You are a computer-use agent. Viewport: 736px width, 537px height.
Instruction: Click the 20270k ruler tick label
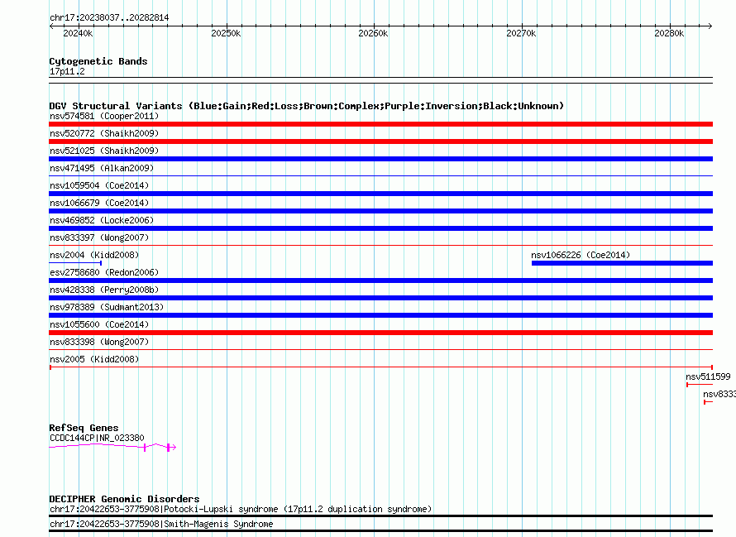point(521,33)
